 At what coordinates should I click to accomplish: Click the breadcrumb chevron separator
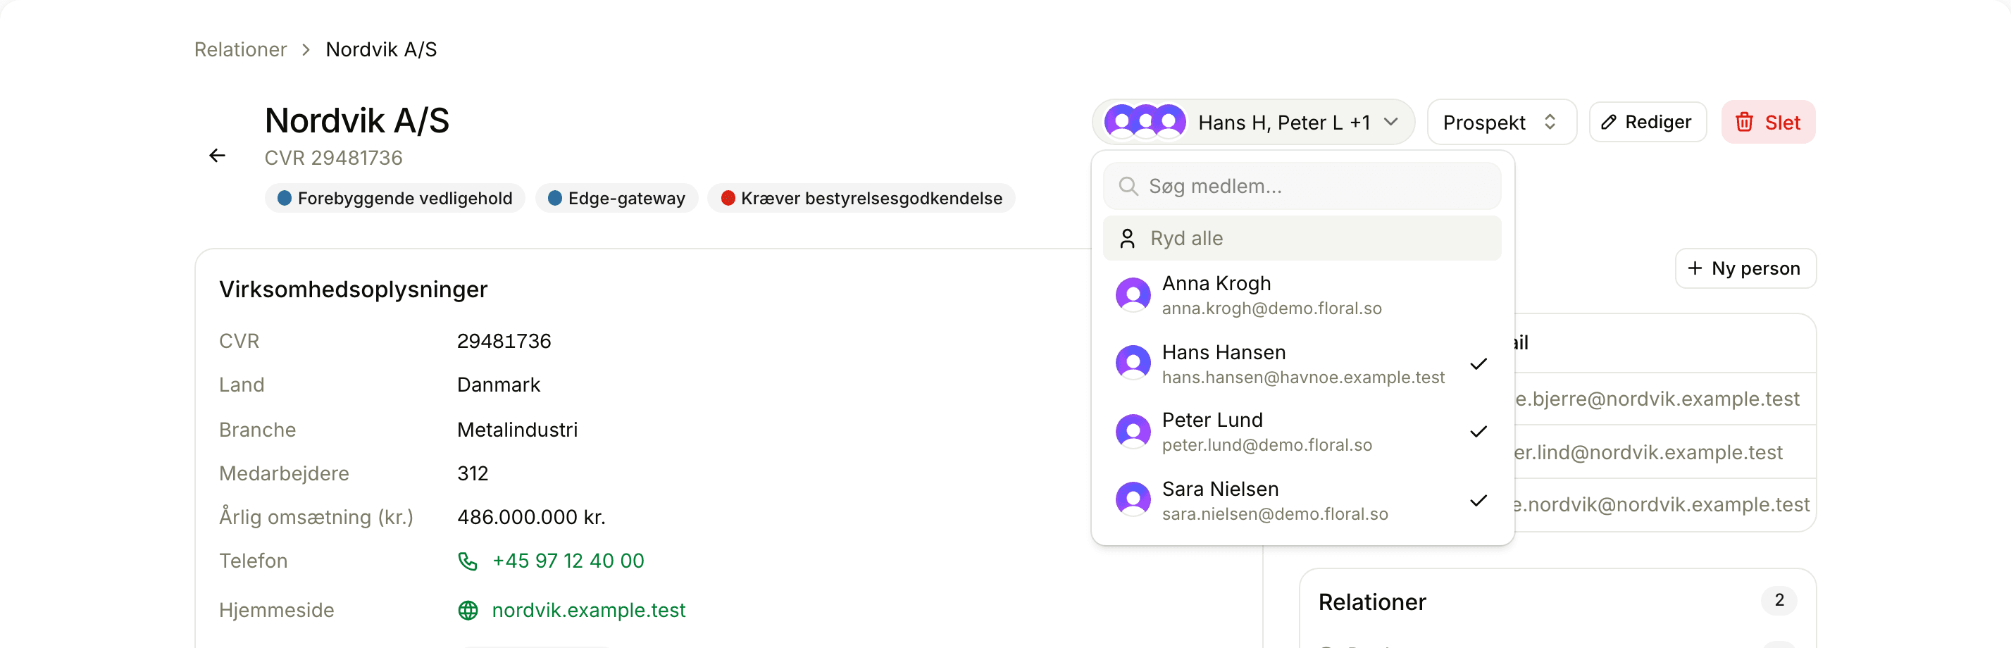(x=306, y=50)
